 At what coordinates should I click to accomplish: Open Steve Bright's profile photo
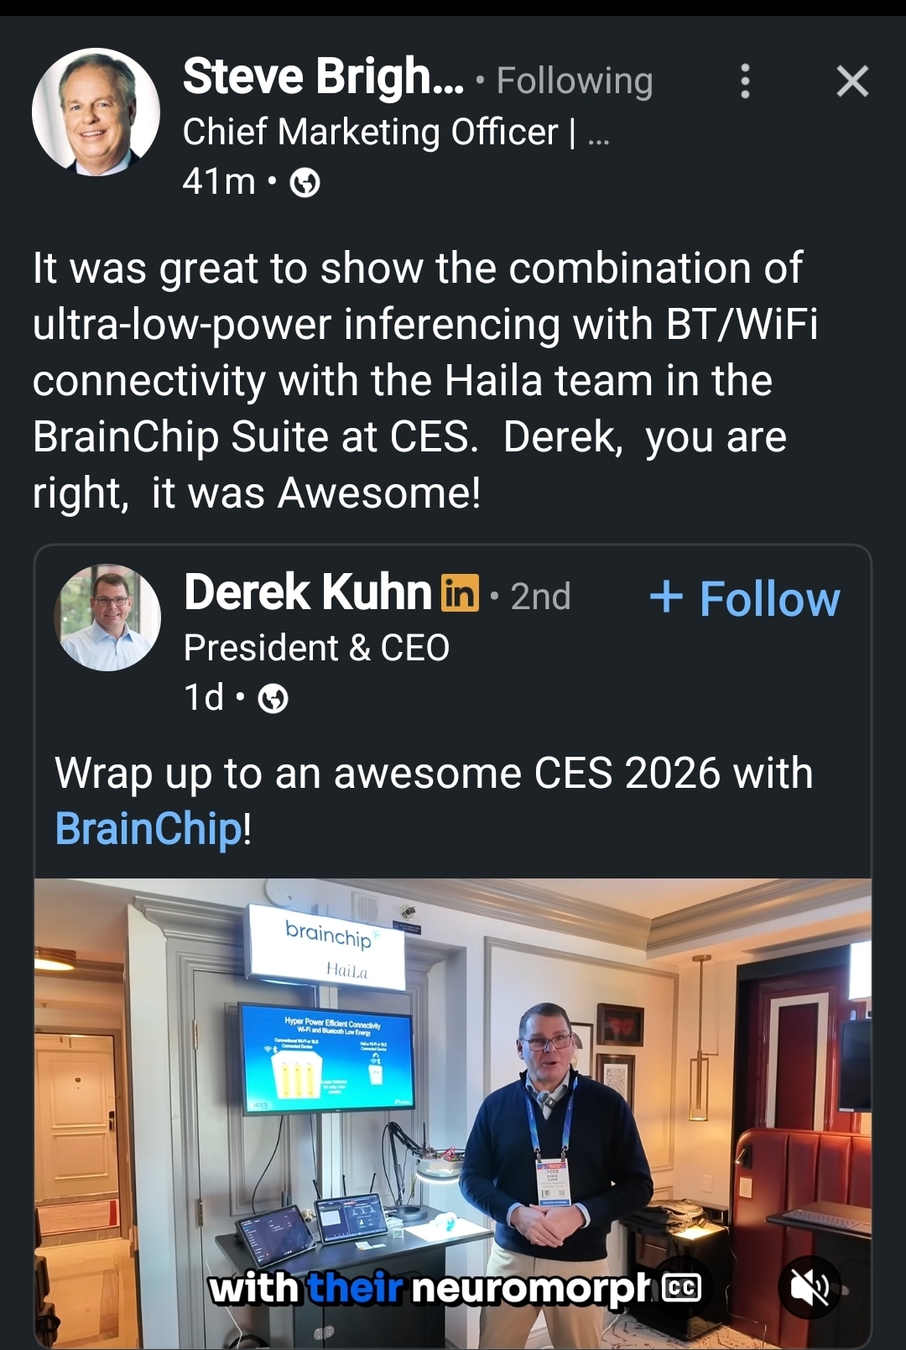(96, 112)
